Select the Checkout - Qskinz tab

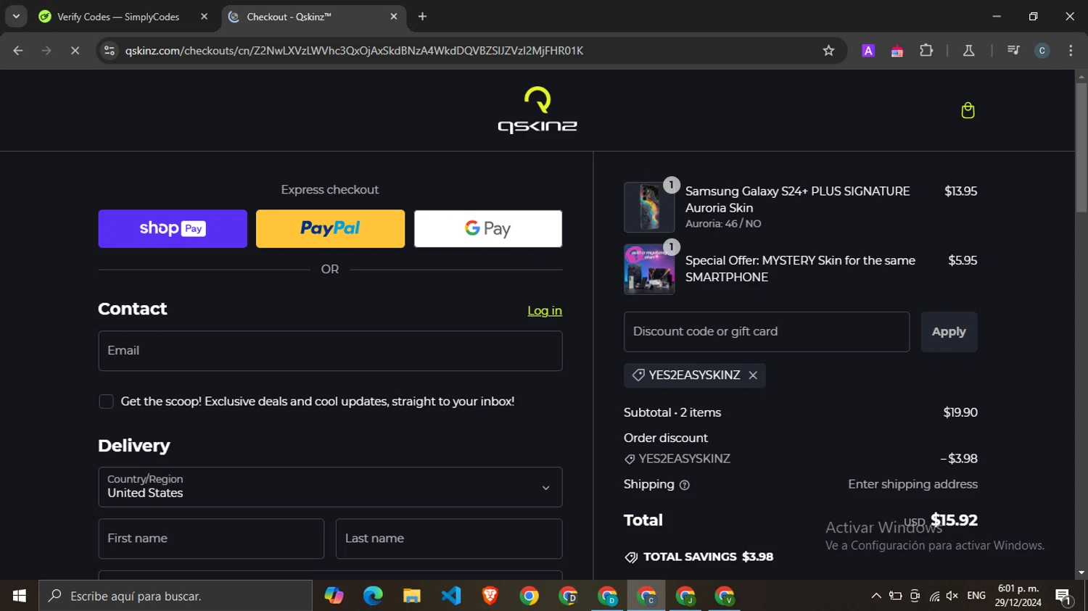point(315,17)
